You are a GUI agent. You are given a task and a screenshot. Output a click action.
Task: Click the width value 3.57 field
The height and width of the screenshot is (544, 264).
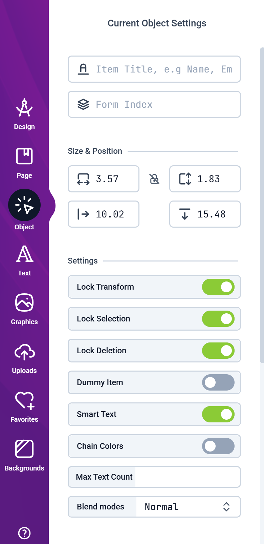pyautogui.click(x=104, y=179)
